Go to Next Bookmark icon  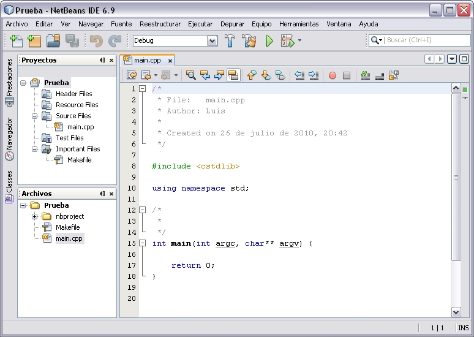266,75
